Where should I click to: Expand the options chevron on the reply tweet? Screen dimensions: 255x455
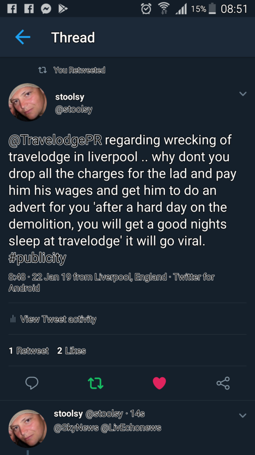coord(242,415)
